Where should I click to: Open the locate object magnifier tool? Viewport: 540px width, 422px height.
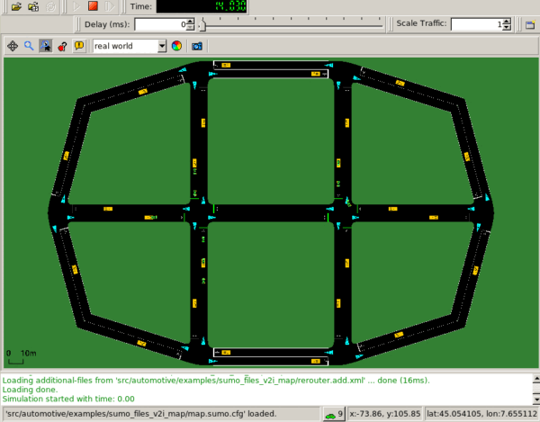point(29,45)
